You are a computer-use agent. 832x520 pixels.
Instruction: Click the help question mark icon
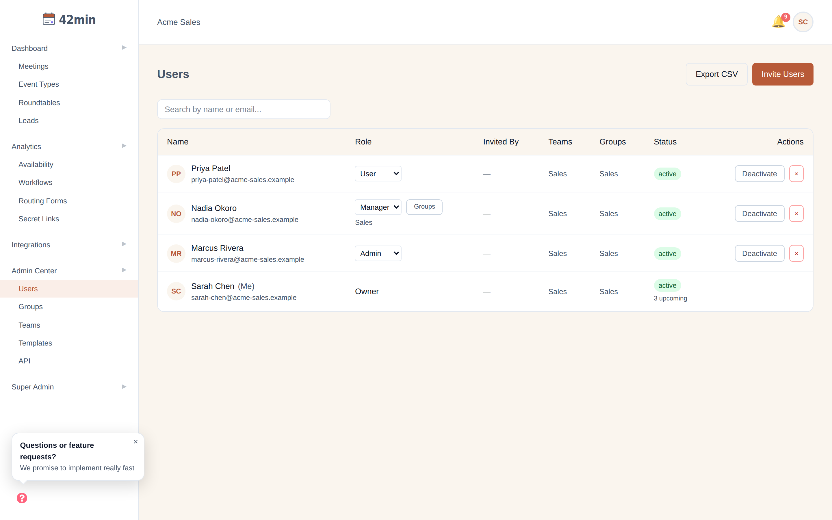pos(22,498)
